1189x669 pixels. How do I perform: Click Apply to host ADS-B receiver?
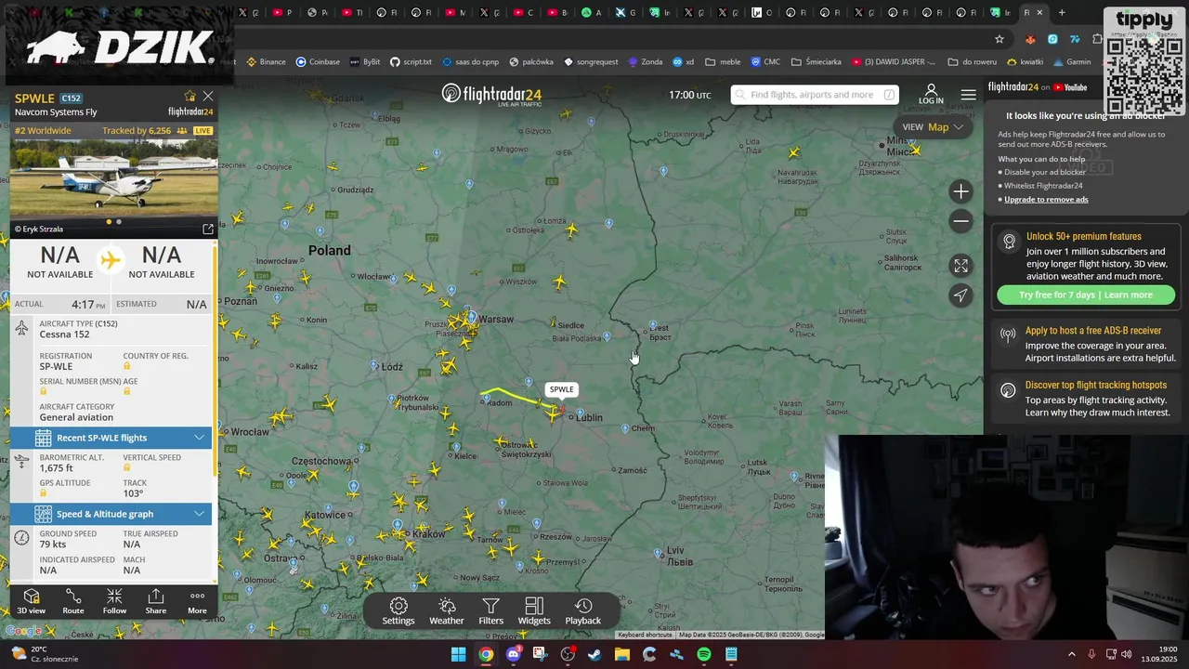click(x=1093, y=331)
